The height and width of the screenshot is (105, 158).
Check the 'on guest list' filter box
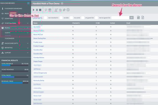pyautogui.click(x=83, y=18)
